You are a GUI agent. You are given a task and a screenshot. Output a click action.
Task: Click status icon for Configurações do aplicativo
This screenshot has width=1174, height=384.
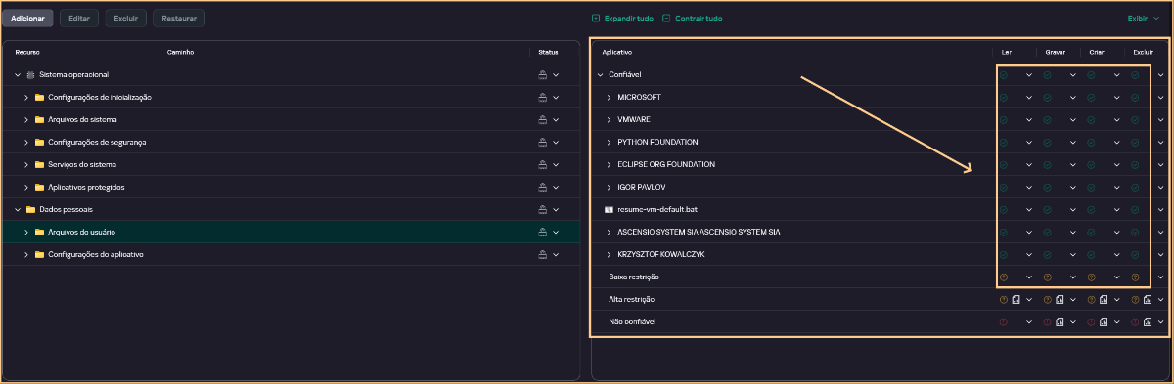tap(542, 255)
